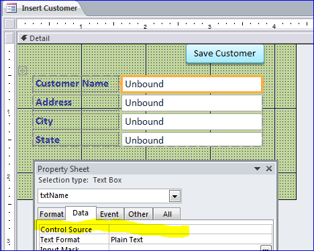Switch to the Data tab
Screen dimensions: 314x251
pyautogui.click(x=81, y=213)
